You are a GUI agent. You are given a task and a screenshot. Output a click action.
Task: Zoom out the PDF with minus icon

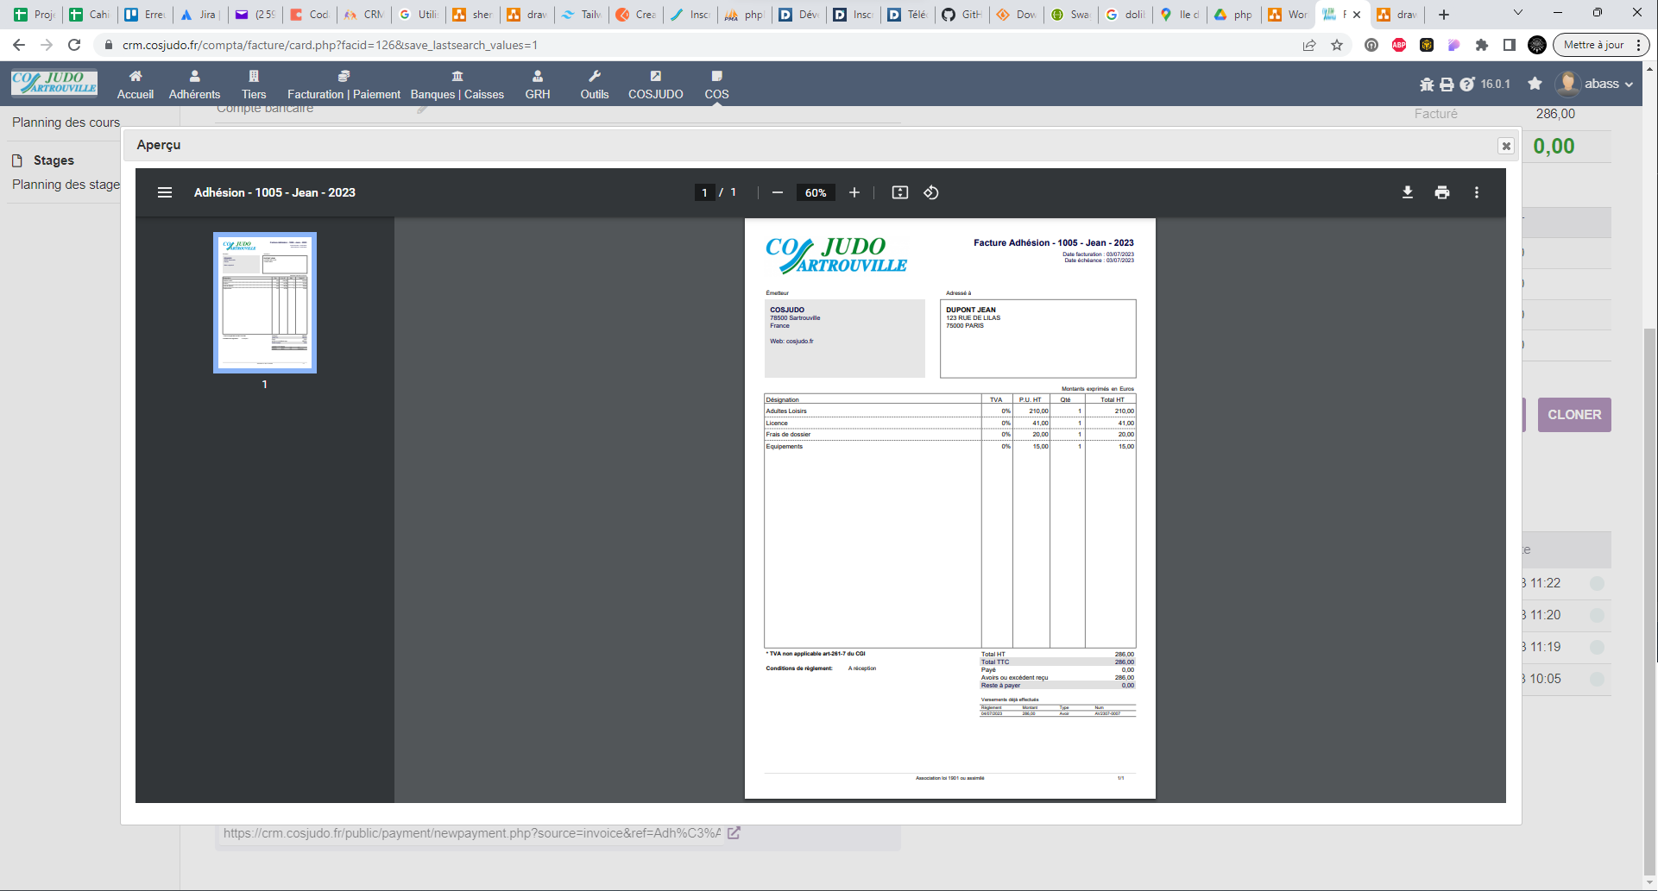(777, 192)
